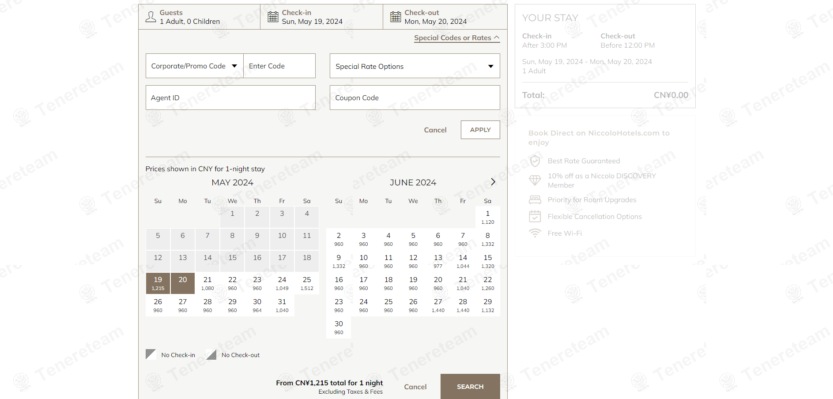Select May 21 priced 1,080
The width and height of the screenshot is (833, 399).
[207, 283]
